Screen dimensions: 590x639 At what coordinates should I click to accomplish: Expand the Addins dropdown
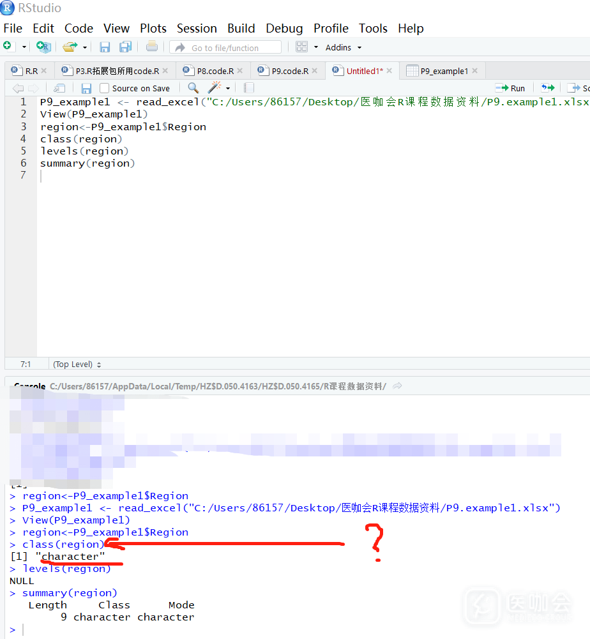343,47
